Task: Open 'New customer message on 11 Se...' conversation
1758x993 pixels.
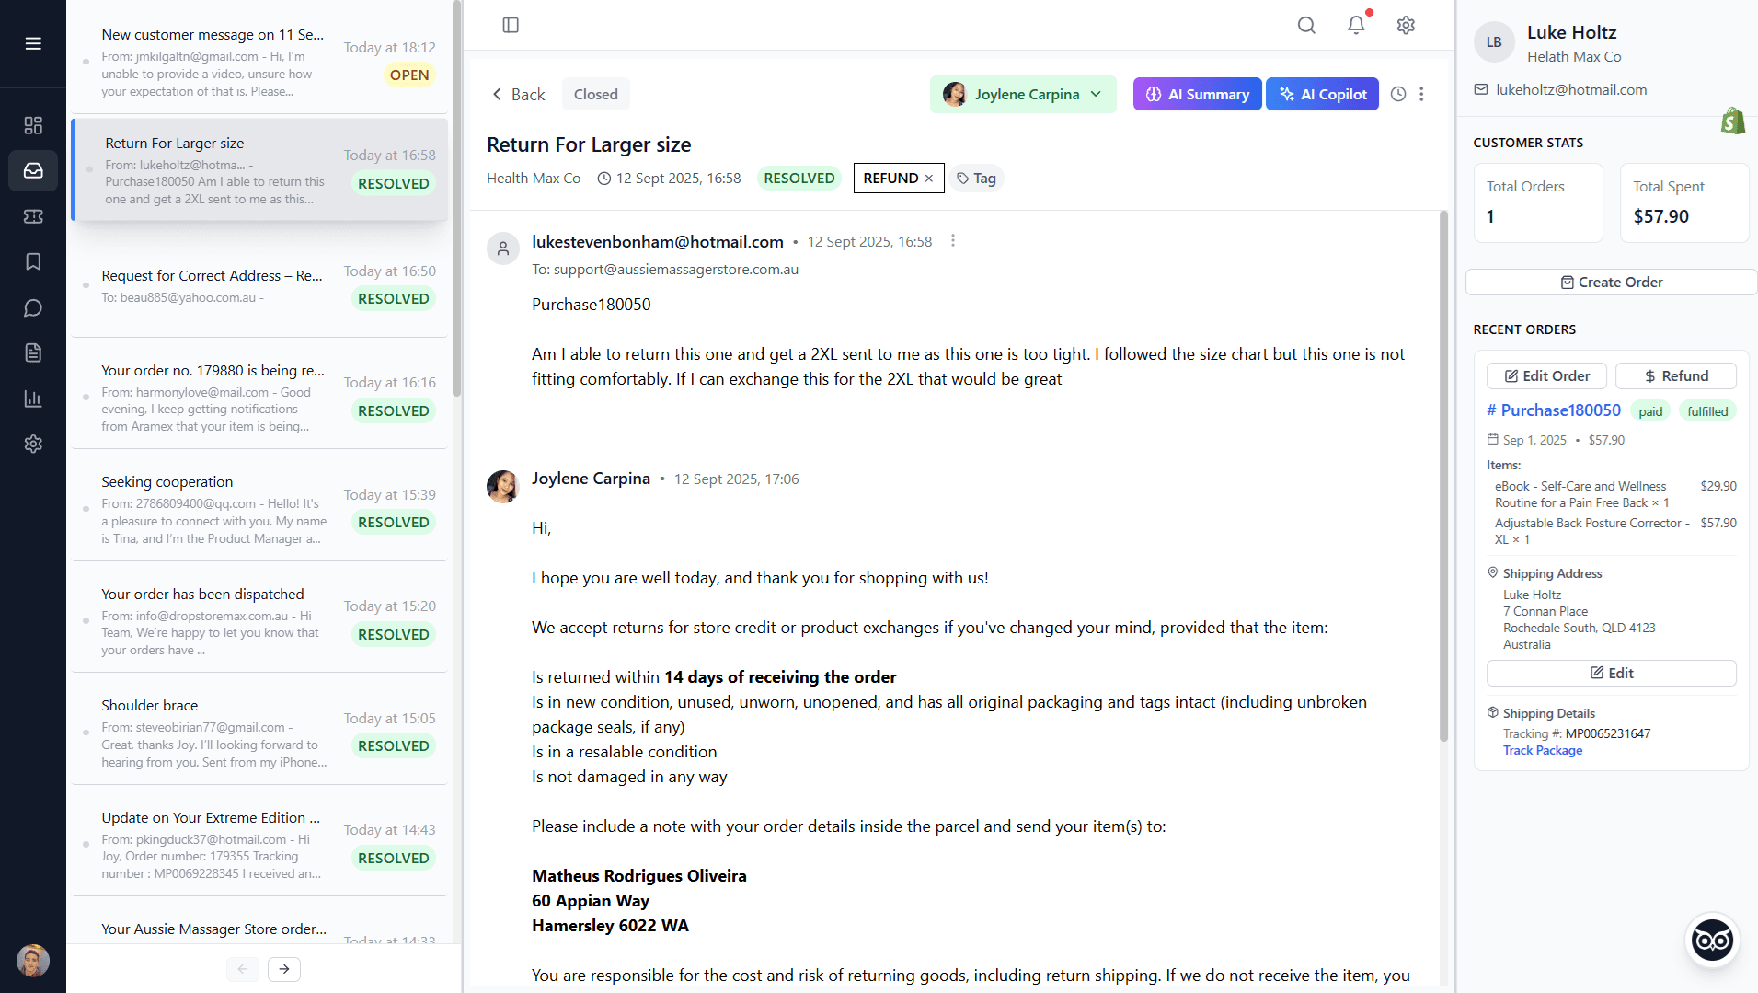Action: coord(259,60)
